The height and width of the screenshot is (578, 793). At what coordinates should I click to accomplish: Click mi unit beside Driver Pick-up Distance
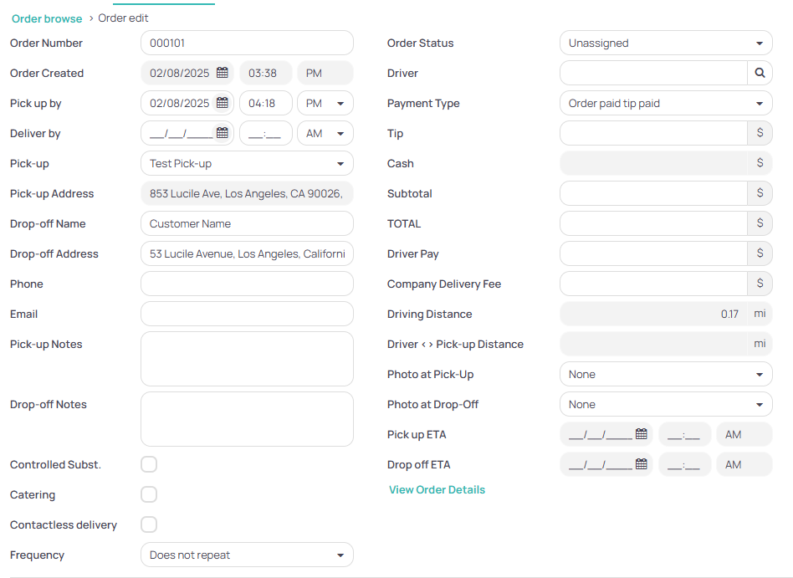coord(760,344)
